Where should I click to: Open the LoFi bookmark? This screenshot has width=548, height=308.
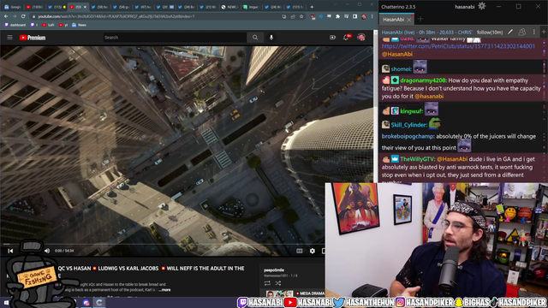coord(48,25)
